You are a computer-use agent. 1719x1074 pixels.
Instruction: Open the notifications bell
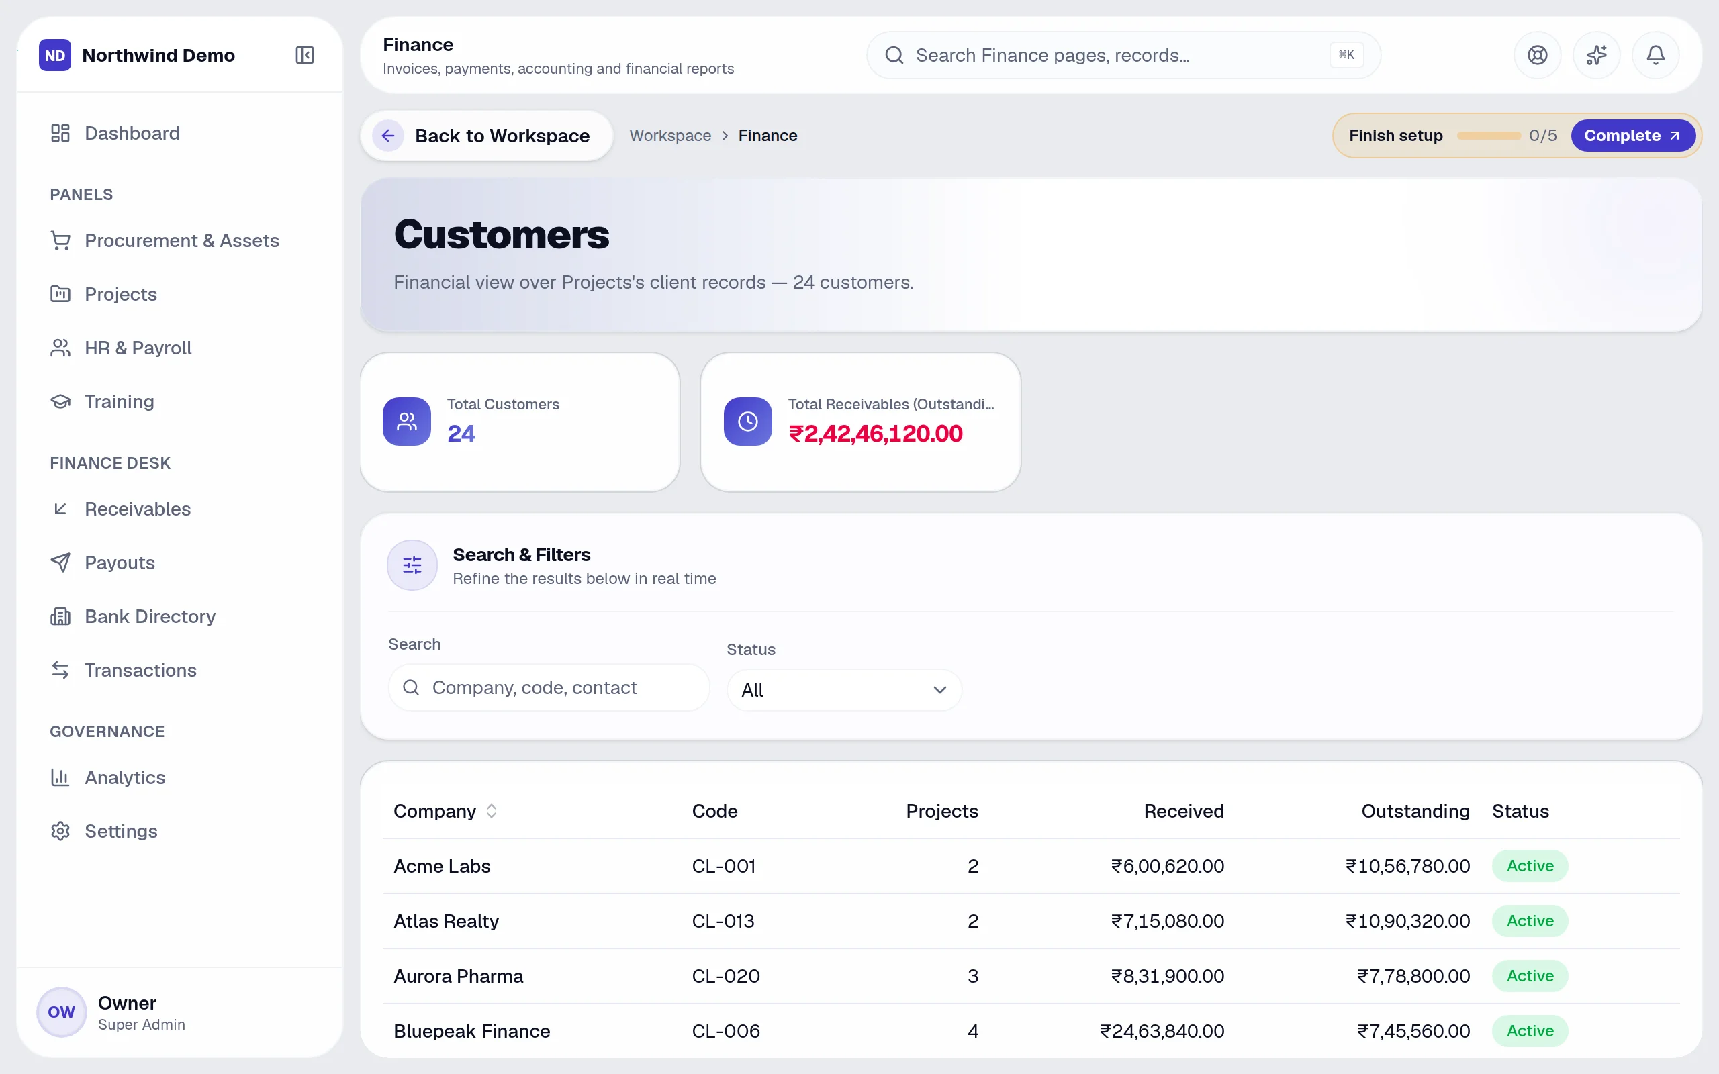coord(1655,56)
